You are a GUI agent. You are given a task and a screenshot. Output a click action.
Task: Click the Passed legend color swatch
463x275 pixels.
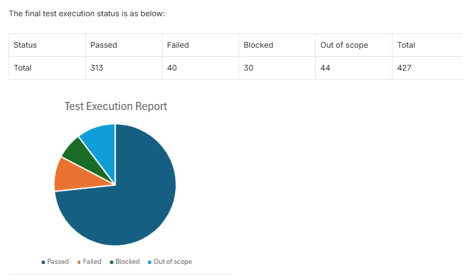click(x=44, y=262)
